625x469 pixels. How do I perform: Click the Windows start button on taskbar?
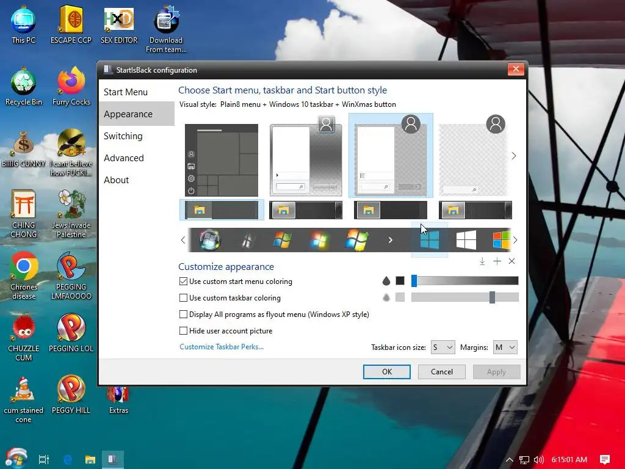(16, 458)
